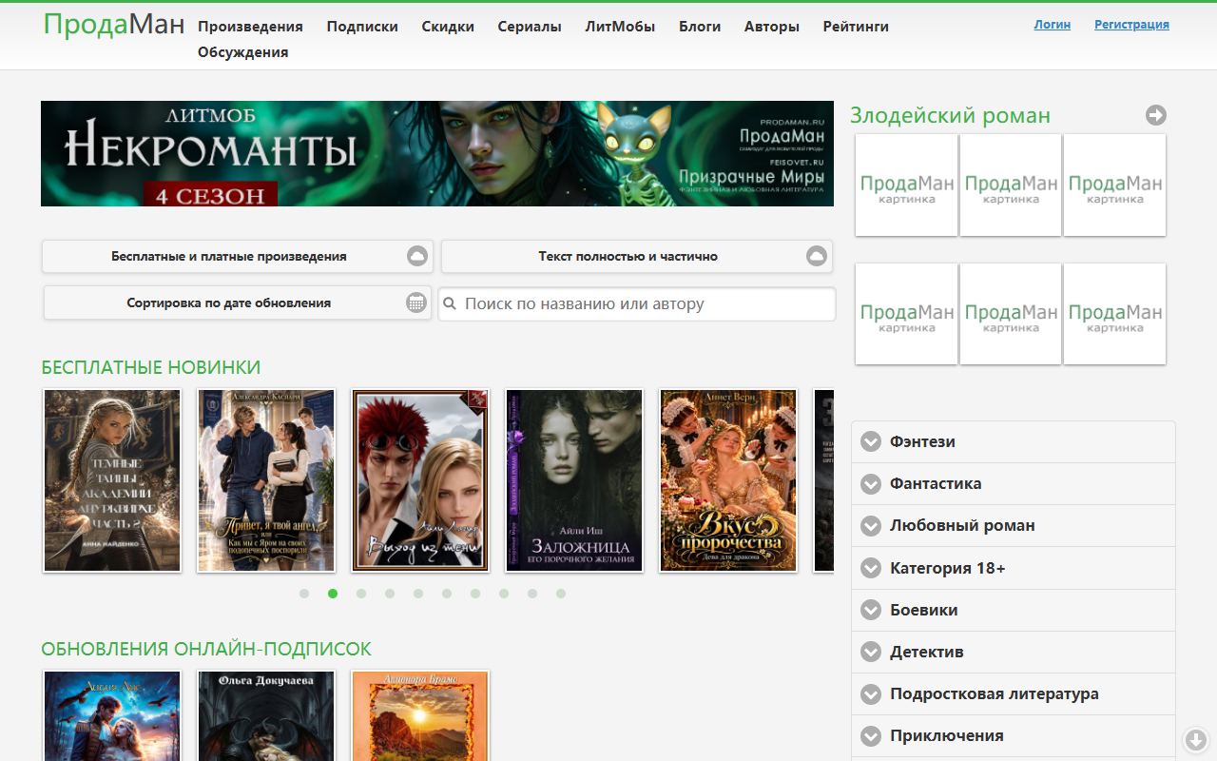This screenshot has width=1217, height=761.
Task: Expand the Детектив category
Action: pyautogui.click(x=1014, y=652)
